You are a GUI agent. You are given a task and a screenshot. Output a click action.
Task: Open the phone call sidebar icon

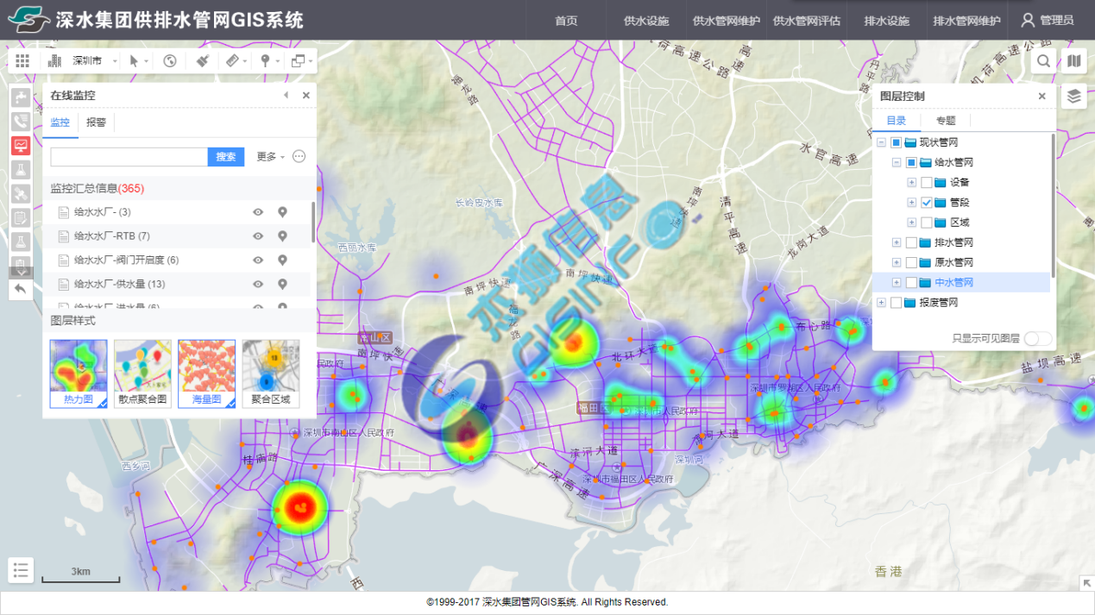click(20, 122)
